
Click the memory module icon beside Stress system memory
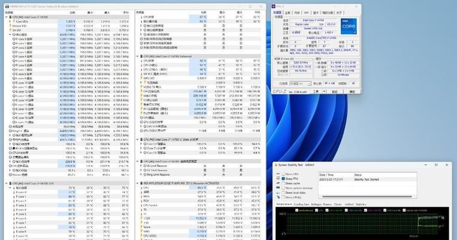click(278, 188)
